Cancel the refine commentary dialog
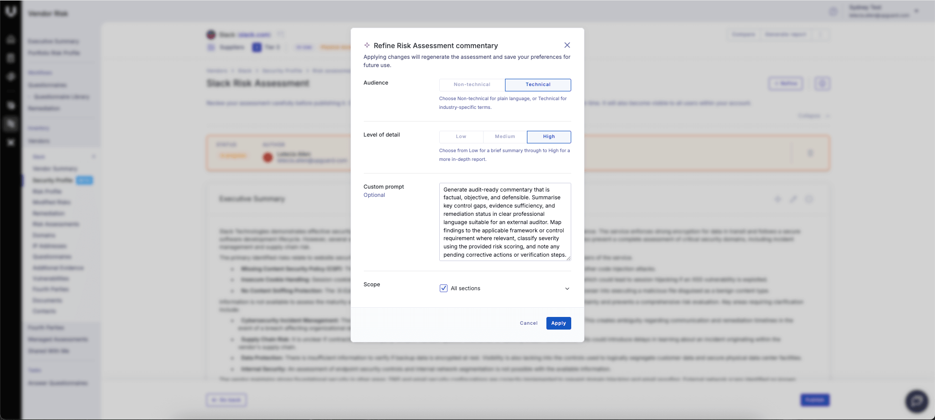Screen dimensions: 935x420 (528, 323)
